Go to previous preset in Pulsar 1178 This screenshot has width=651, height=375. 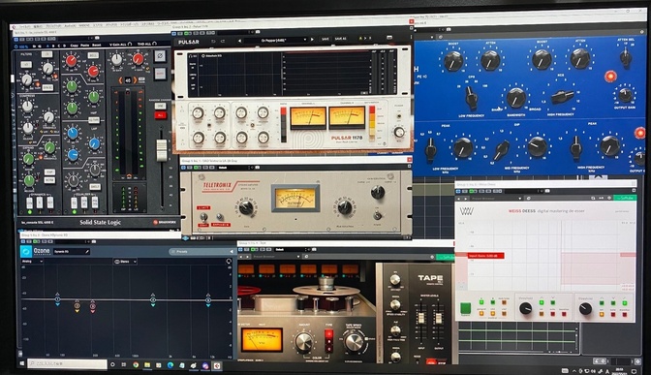click(x=239, y=41)
